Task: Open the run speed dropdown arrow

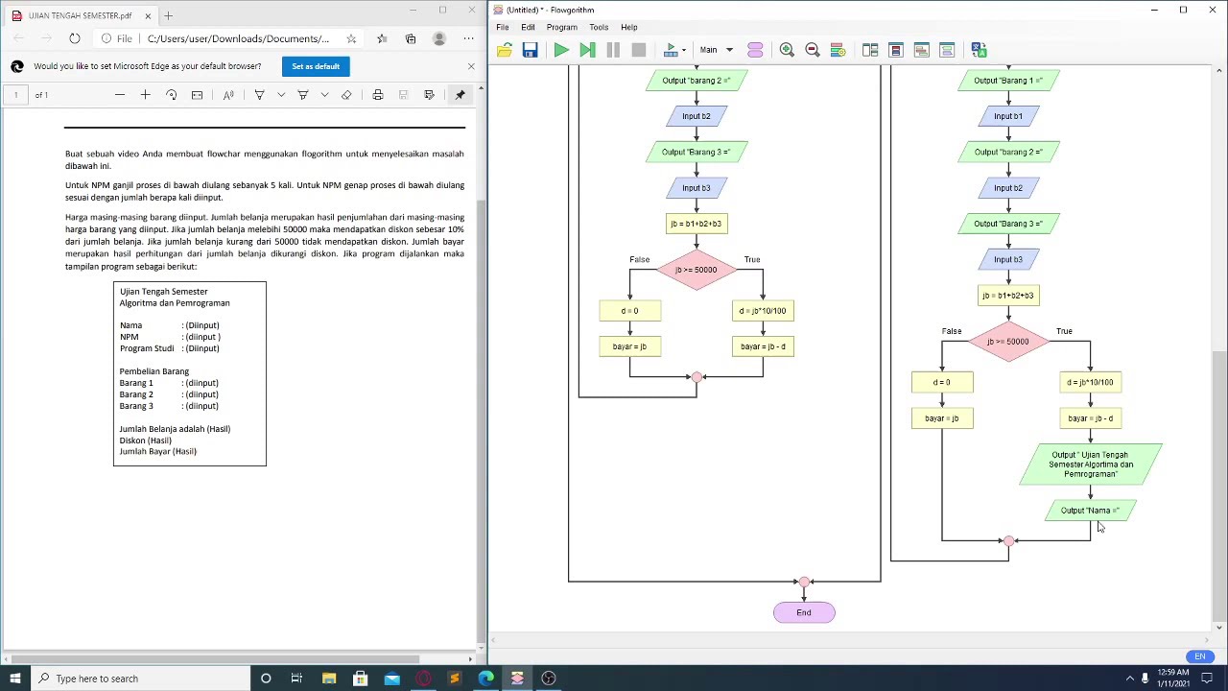Action: point(683,50)
